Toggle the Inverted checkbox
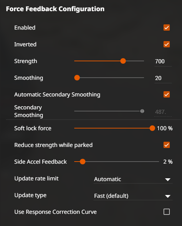 (167, 44)
